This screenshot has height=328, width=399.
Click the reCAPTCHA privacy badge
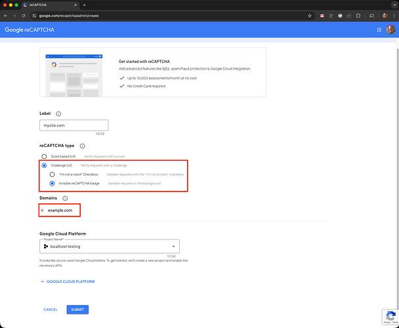point(388,316)
